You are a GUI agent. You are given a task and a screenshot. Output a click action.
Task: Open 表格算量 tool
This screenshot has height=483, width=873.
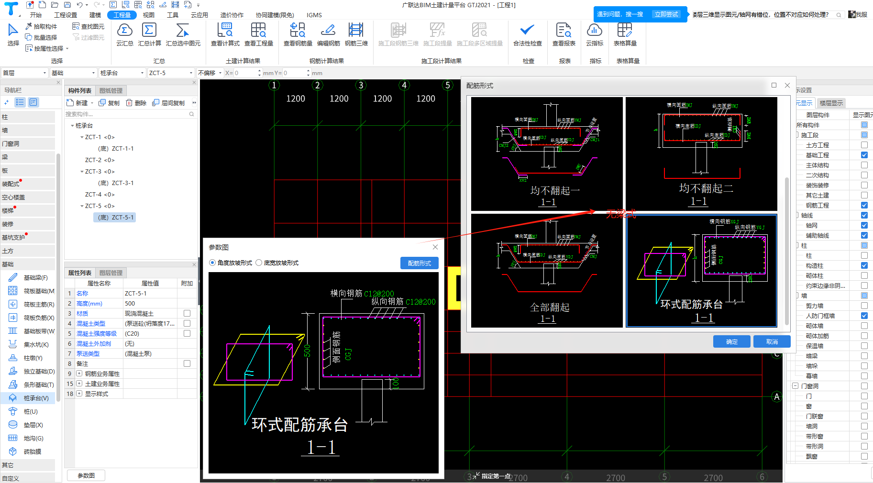(x=625, y=34)
